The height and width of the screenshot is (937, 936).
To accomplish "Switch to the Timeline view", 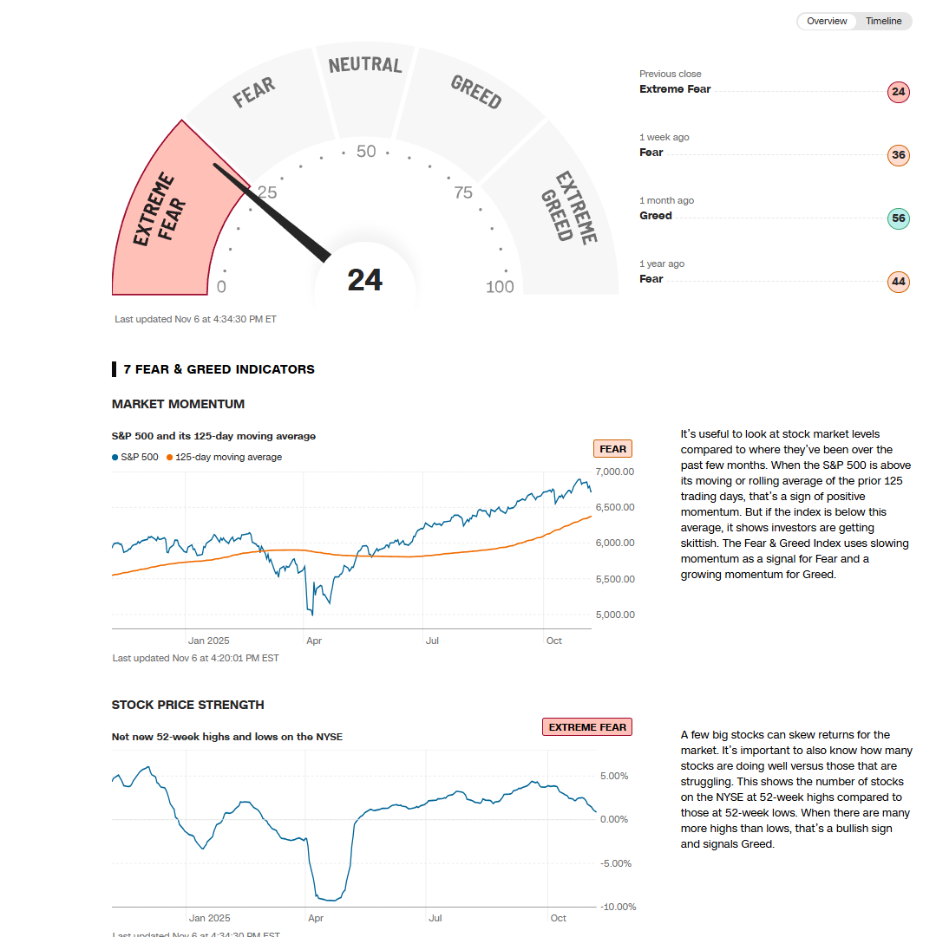I will pos(883,21).
